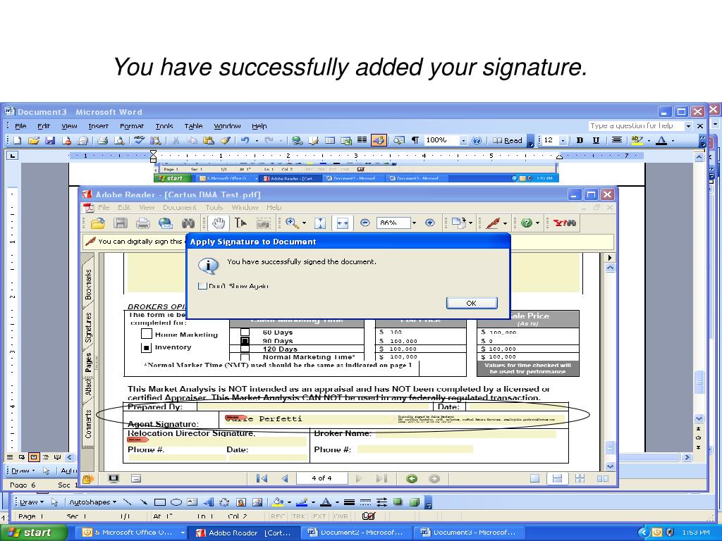The image size is (722, 541).
Task: Click the green Previous View button in Reader
Action: click(412, 479)
